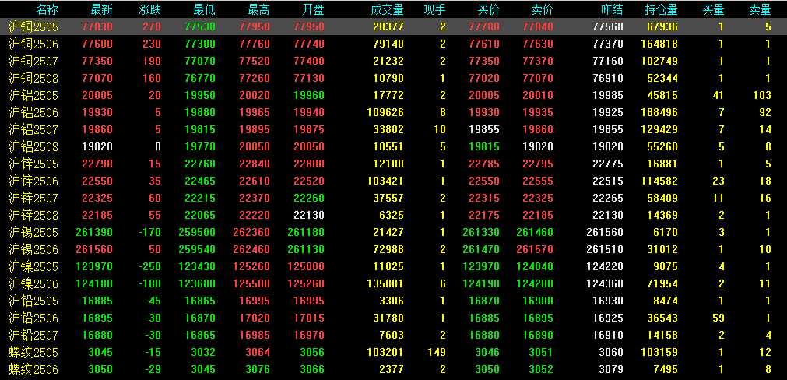Click change value 0 for 沪铝2508
Screen dimensions: 787x380
(158, 146)
